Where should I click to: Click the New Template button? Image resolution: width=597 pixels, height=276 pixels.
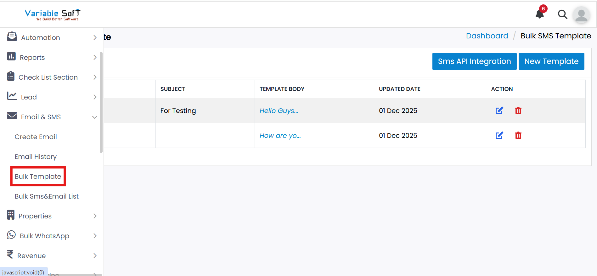551,61
